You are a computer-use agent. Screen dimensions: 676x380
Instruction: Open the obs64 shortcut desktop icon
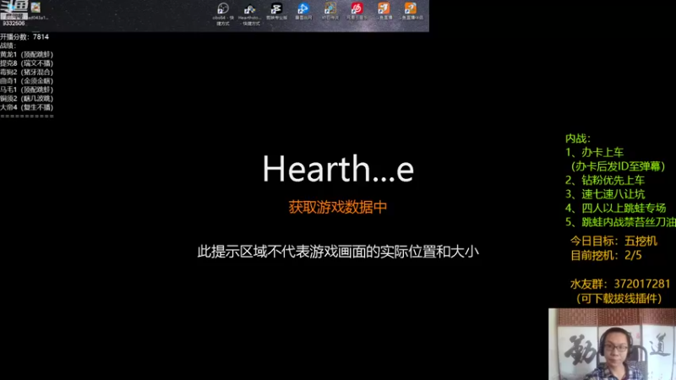click(x=223, y=14)
